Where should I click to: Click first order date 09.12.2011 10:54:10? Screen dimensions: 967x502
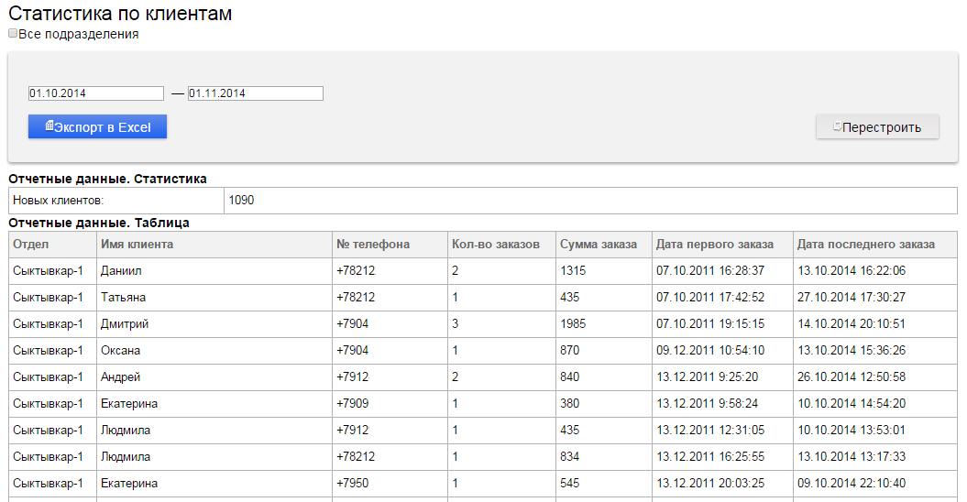click(710, 350)
